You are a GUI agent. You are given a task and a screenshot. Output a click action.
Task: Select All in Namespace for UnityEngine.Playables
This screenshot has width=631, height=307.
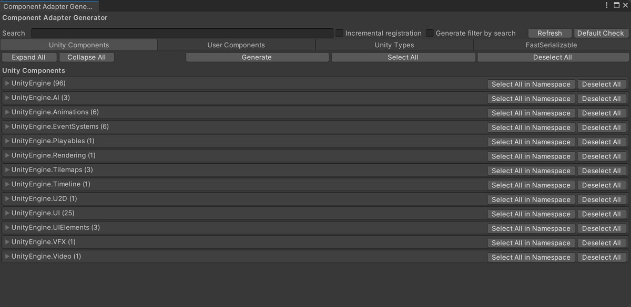click(x=531, y=142)
